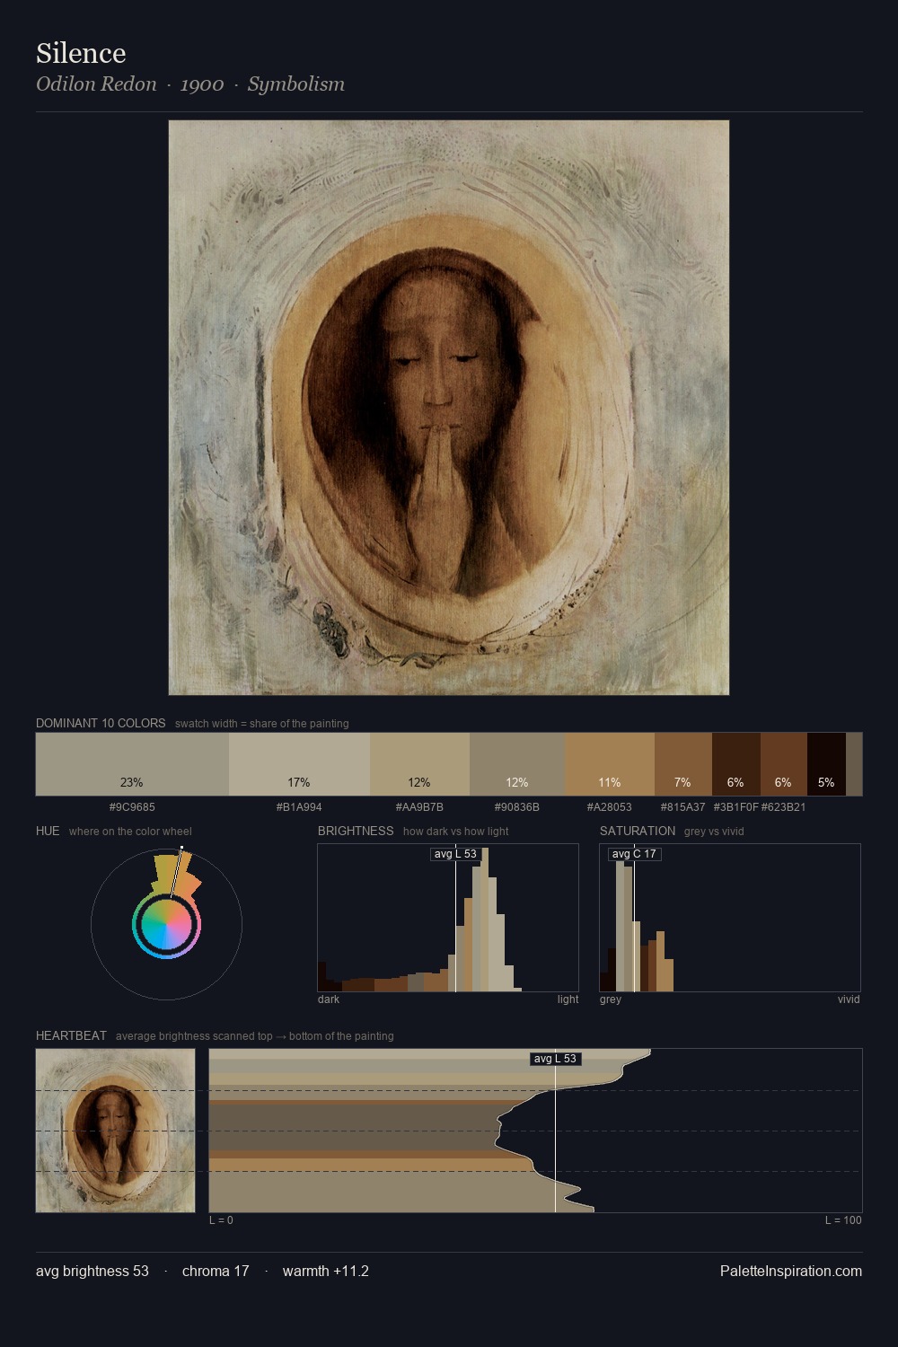The height and width of the screenshot is (1347, 898).
Task: Click hex code #3B1F0F
Action: point(736,806)
